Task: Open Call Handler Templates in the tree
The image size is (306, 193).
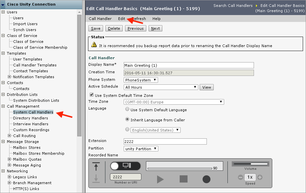Action: click(x=35, y=65)
